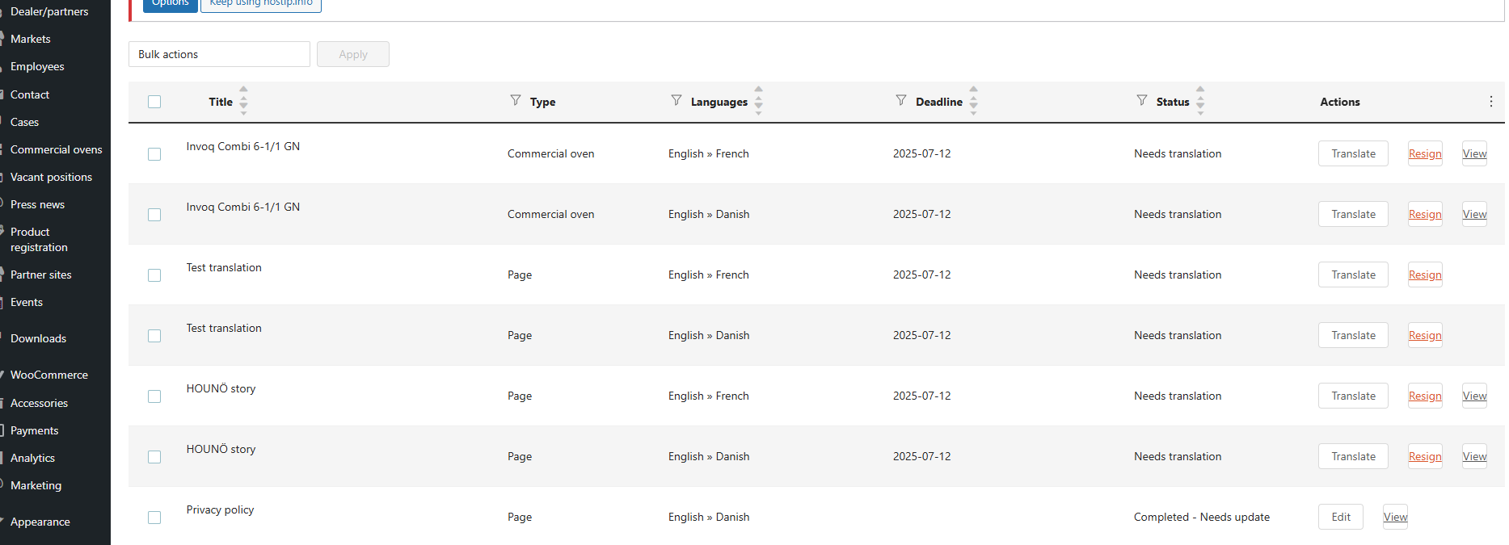Check the HOUNÖ story English » French row

pos(154,396)
